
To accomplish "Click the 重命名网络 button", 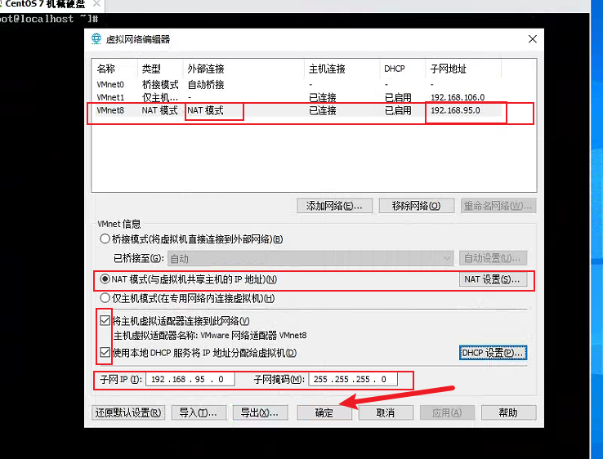I will (x=498, y=206).
